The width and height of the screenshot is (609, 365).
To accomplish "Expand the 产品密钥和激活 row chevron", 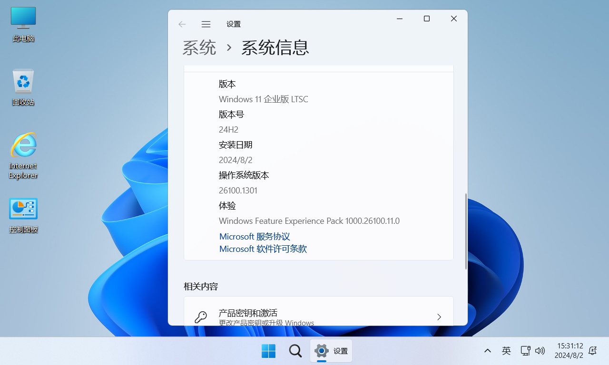I will [439, 316].
